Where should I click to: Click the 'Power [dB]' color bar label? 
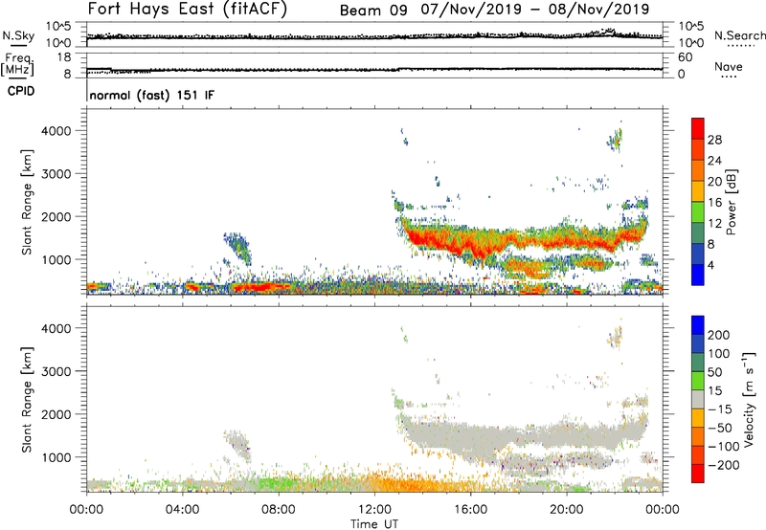tap(732, 203)
